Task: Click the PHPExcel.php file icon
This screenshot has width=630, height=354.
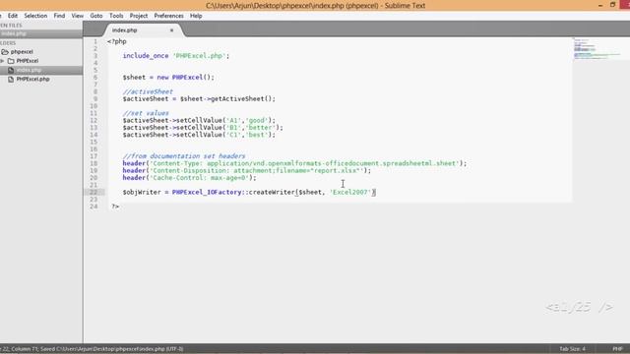Action: click(11, 79)
